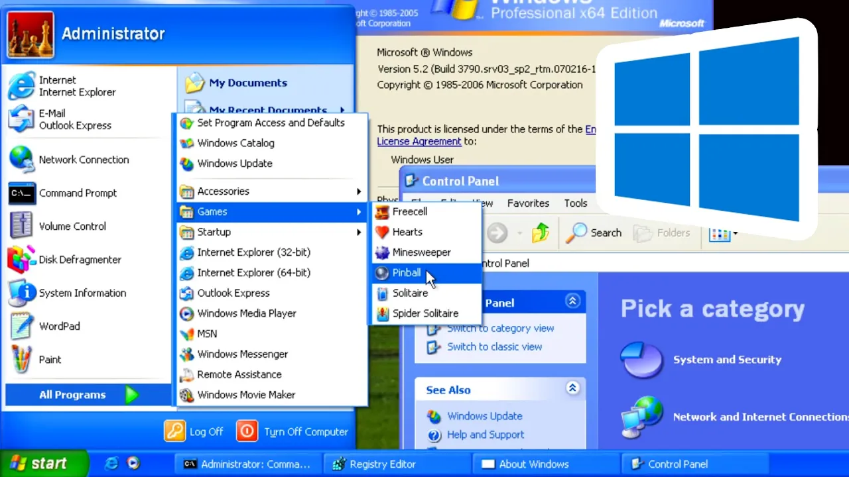Image resolution: width=849 pixels, height=477 pixels.
Task: Open Favorites menu in Control Panel
Action: (x=528, y=203)
